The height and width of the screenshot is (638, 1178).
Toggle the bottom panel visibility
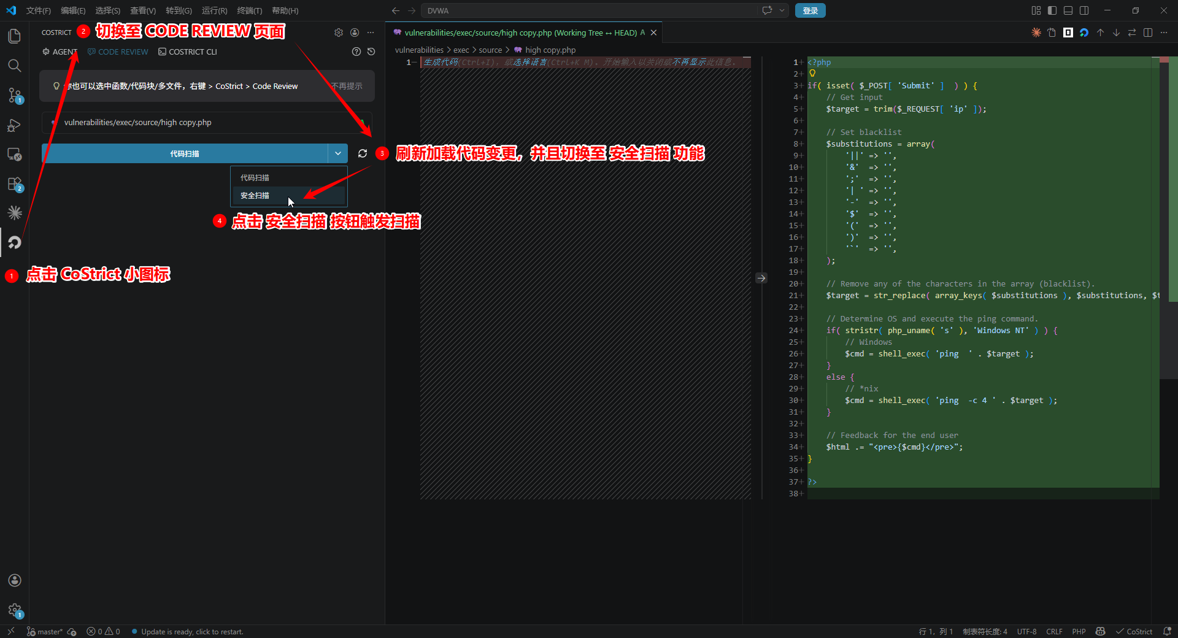click(x=1068, y=10)
